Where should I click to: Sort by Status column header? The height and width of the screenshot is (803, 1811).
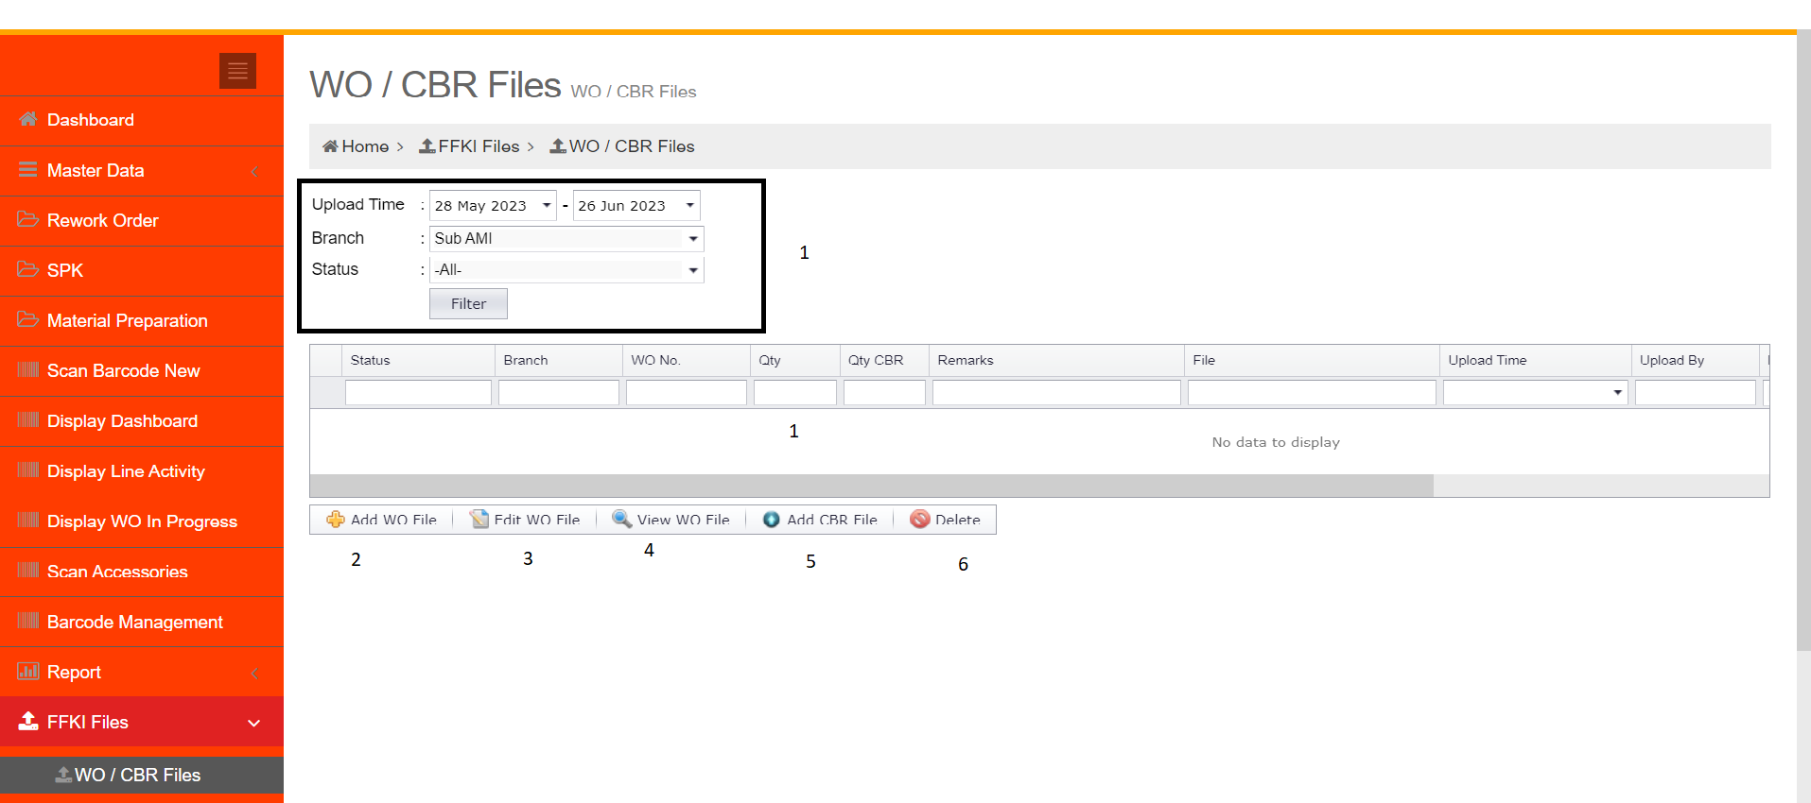[x=418, y=360]
